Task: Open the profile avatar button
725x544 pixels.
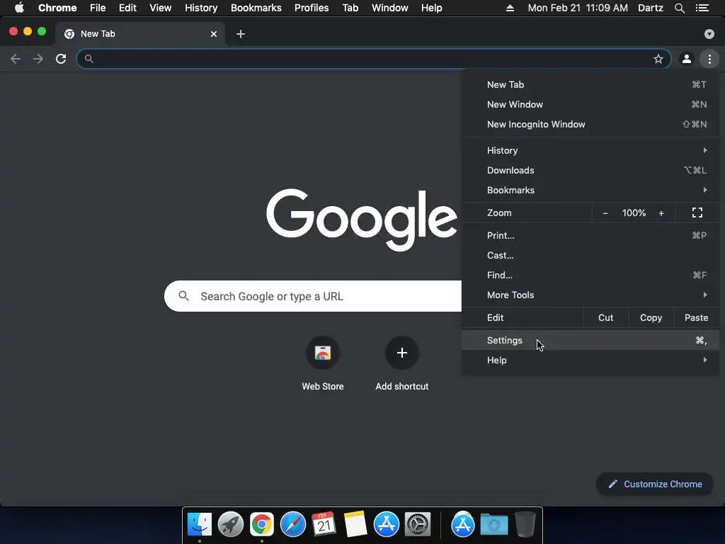Action: pos(687,59)
